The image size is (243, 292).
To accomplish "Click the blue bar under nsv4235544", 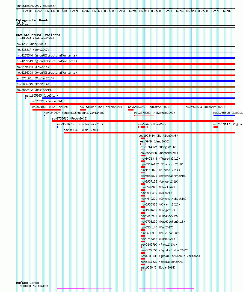I will click(126, 58).
